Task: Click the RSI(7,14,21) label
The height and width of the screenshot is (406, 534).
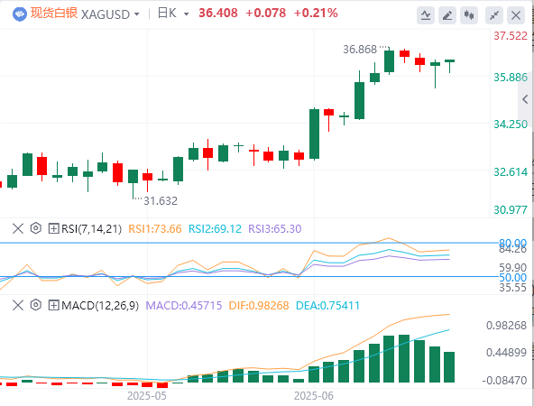Action: [x=91, y=229]
